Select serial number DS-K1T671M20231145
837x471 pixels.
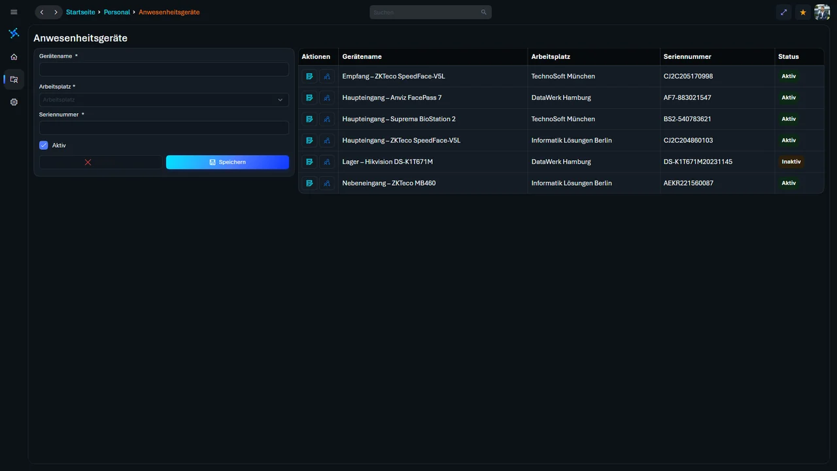698,162
